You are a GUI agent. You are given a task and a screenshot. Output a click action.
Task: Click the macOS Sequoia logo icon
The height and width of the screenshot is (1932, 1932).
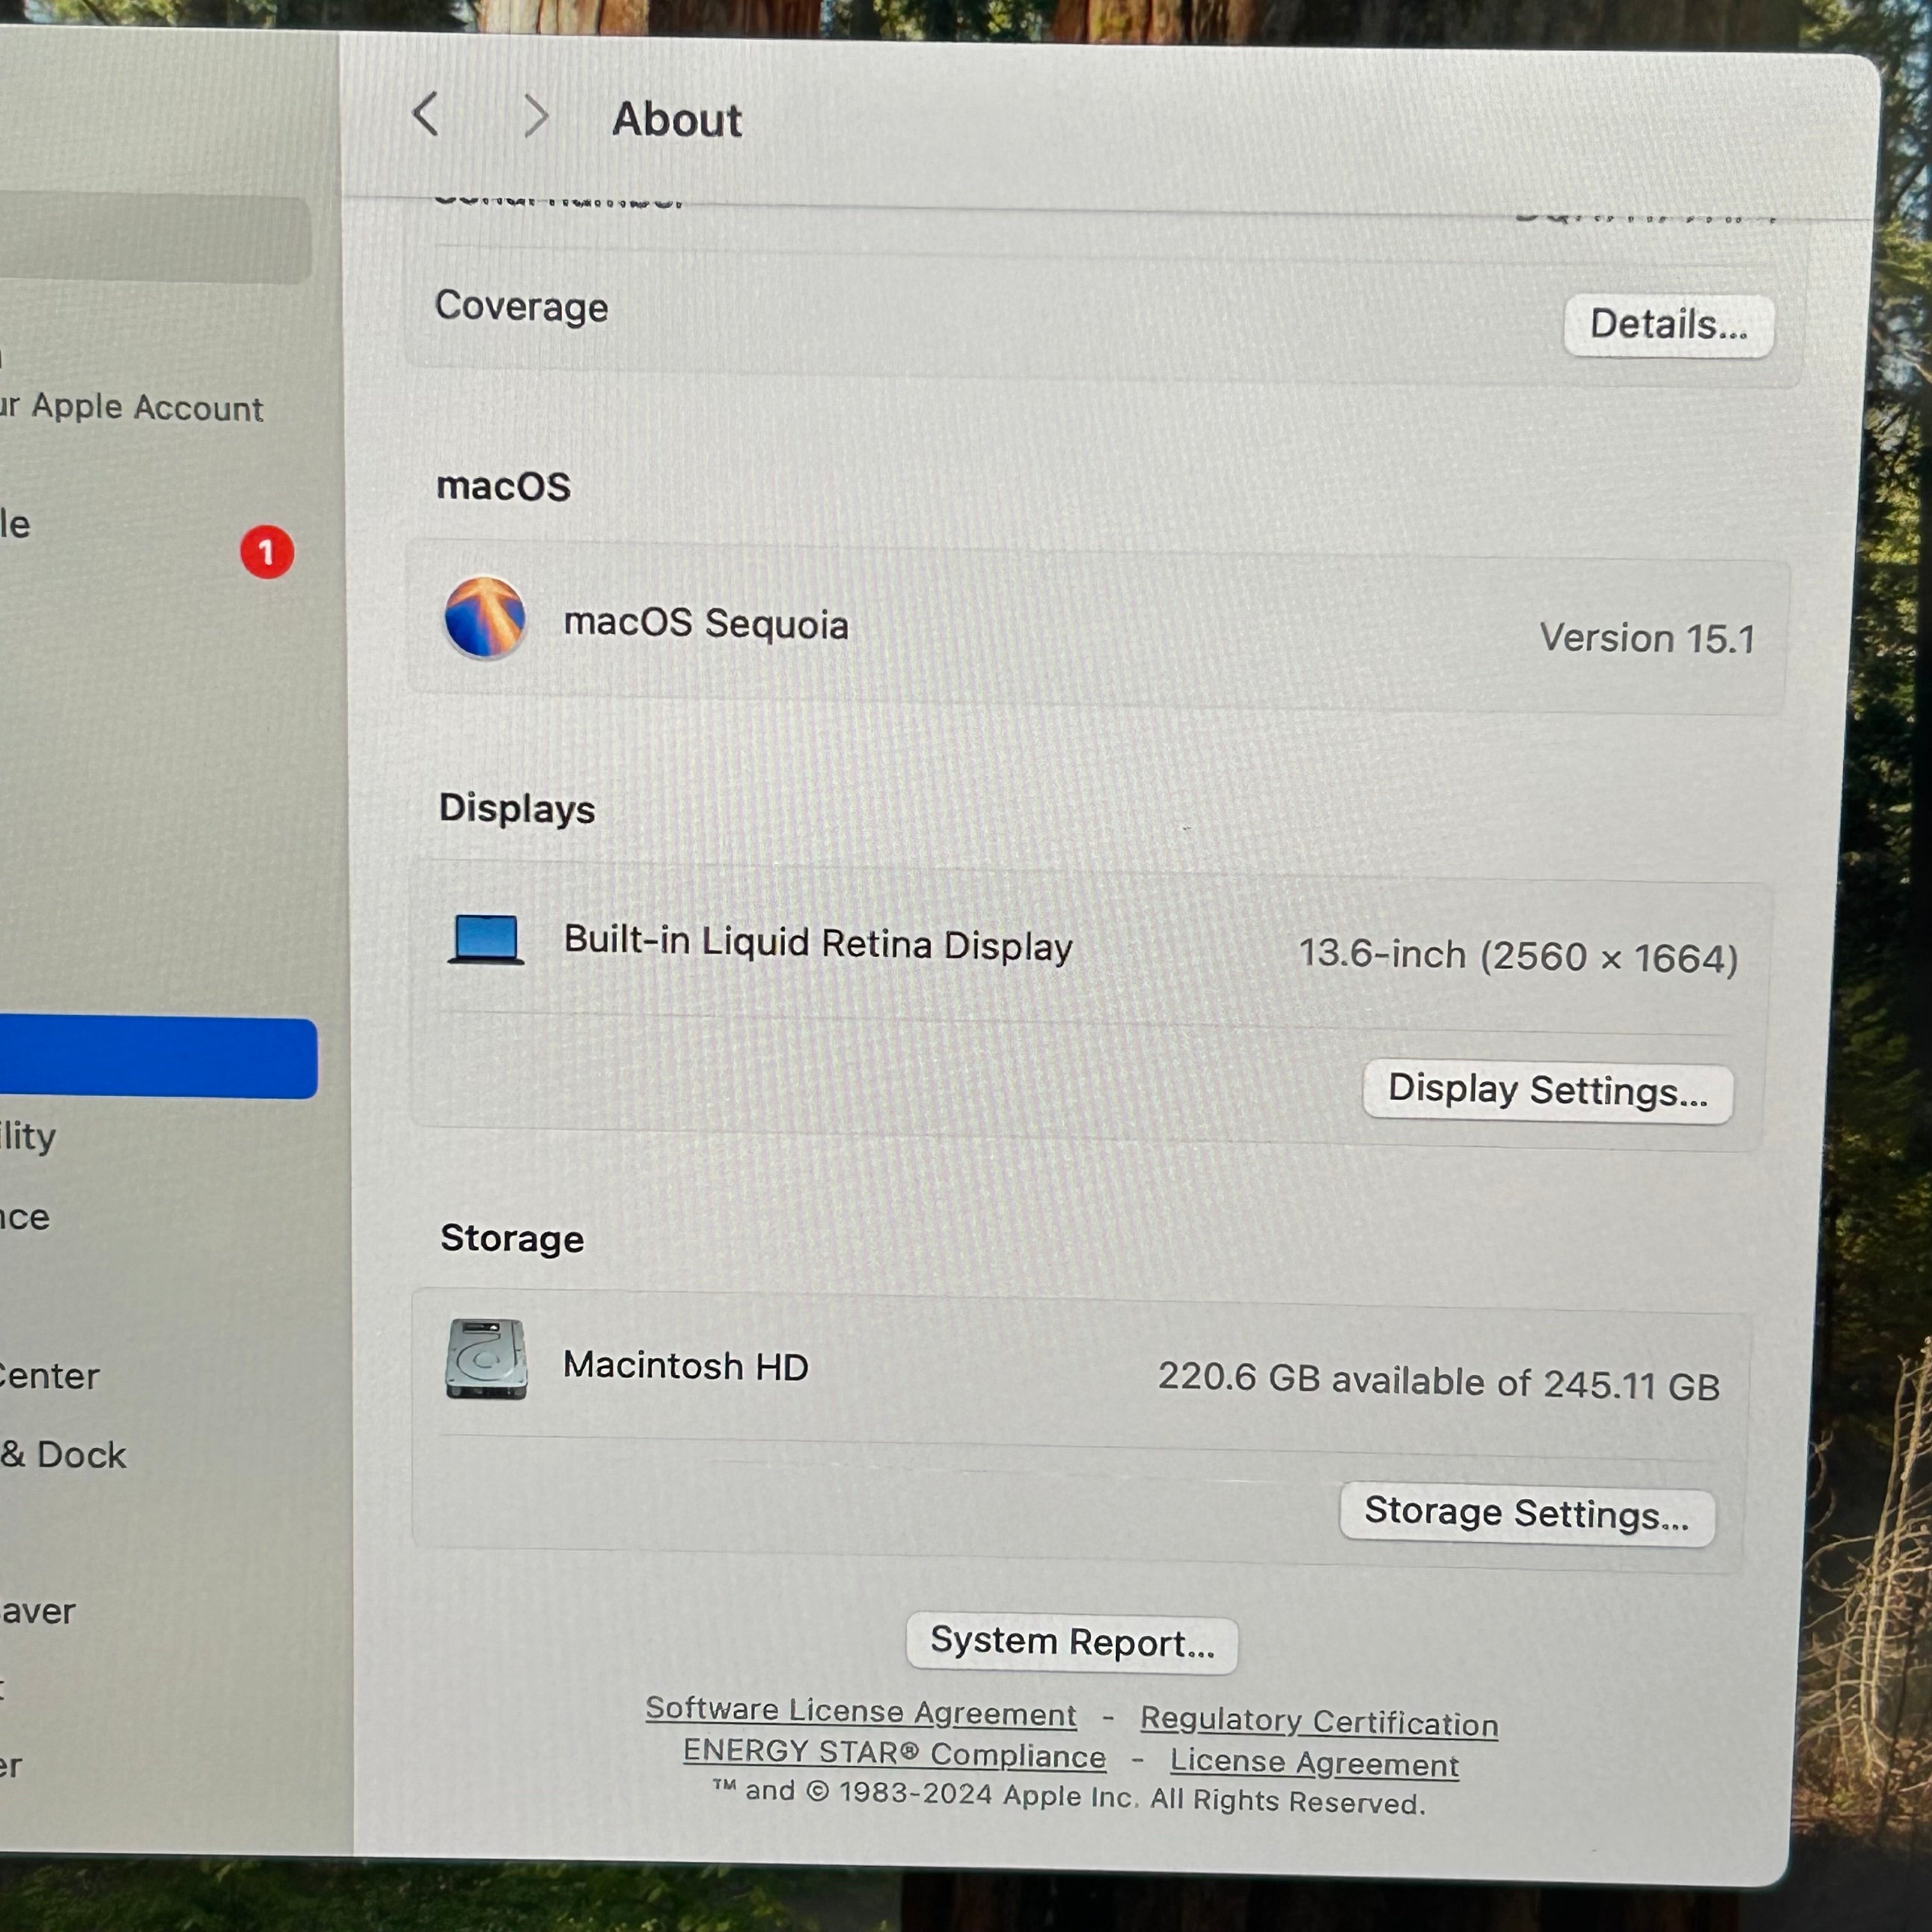[x=485, y=618]
